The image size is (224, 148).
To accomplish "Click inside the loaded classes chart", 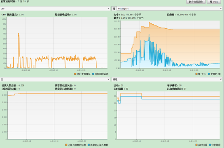I will click(57, 115).
